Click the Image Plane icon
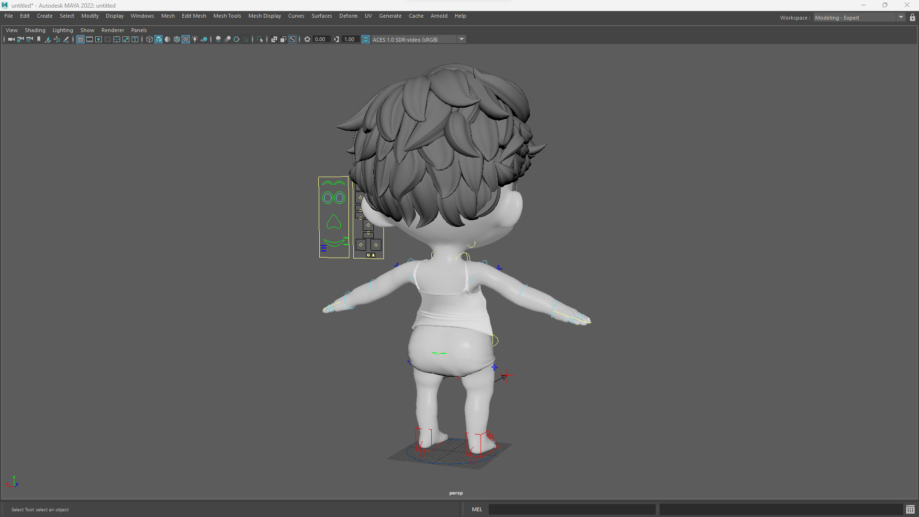The image size is (919, 517). [x=48, y=39]
